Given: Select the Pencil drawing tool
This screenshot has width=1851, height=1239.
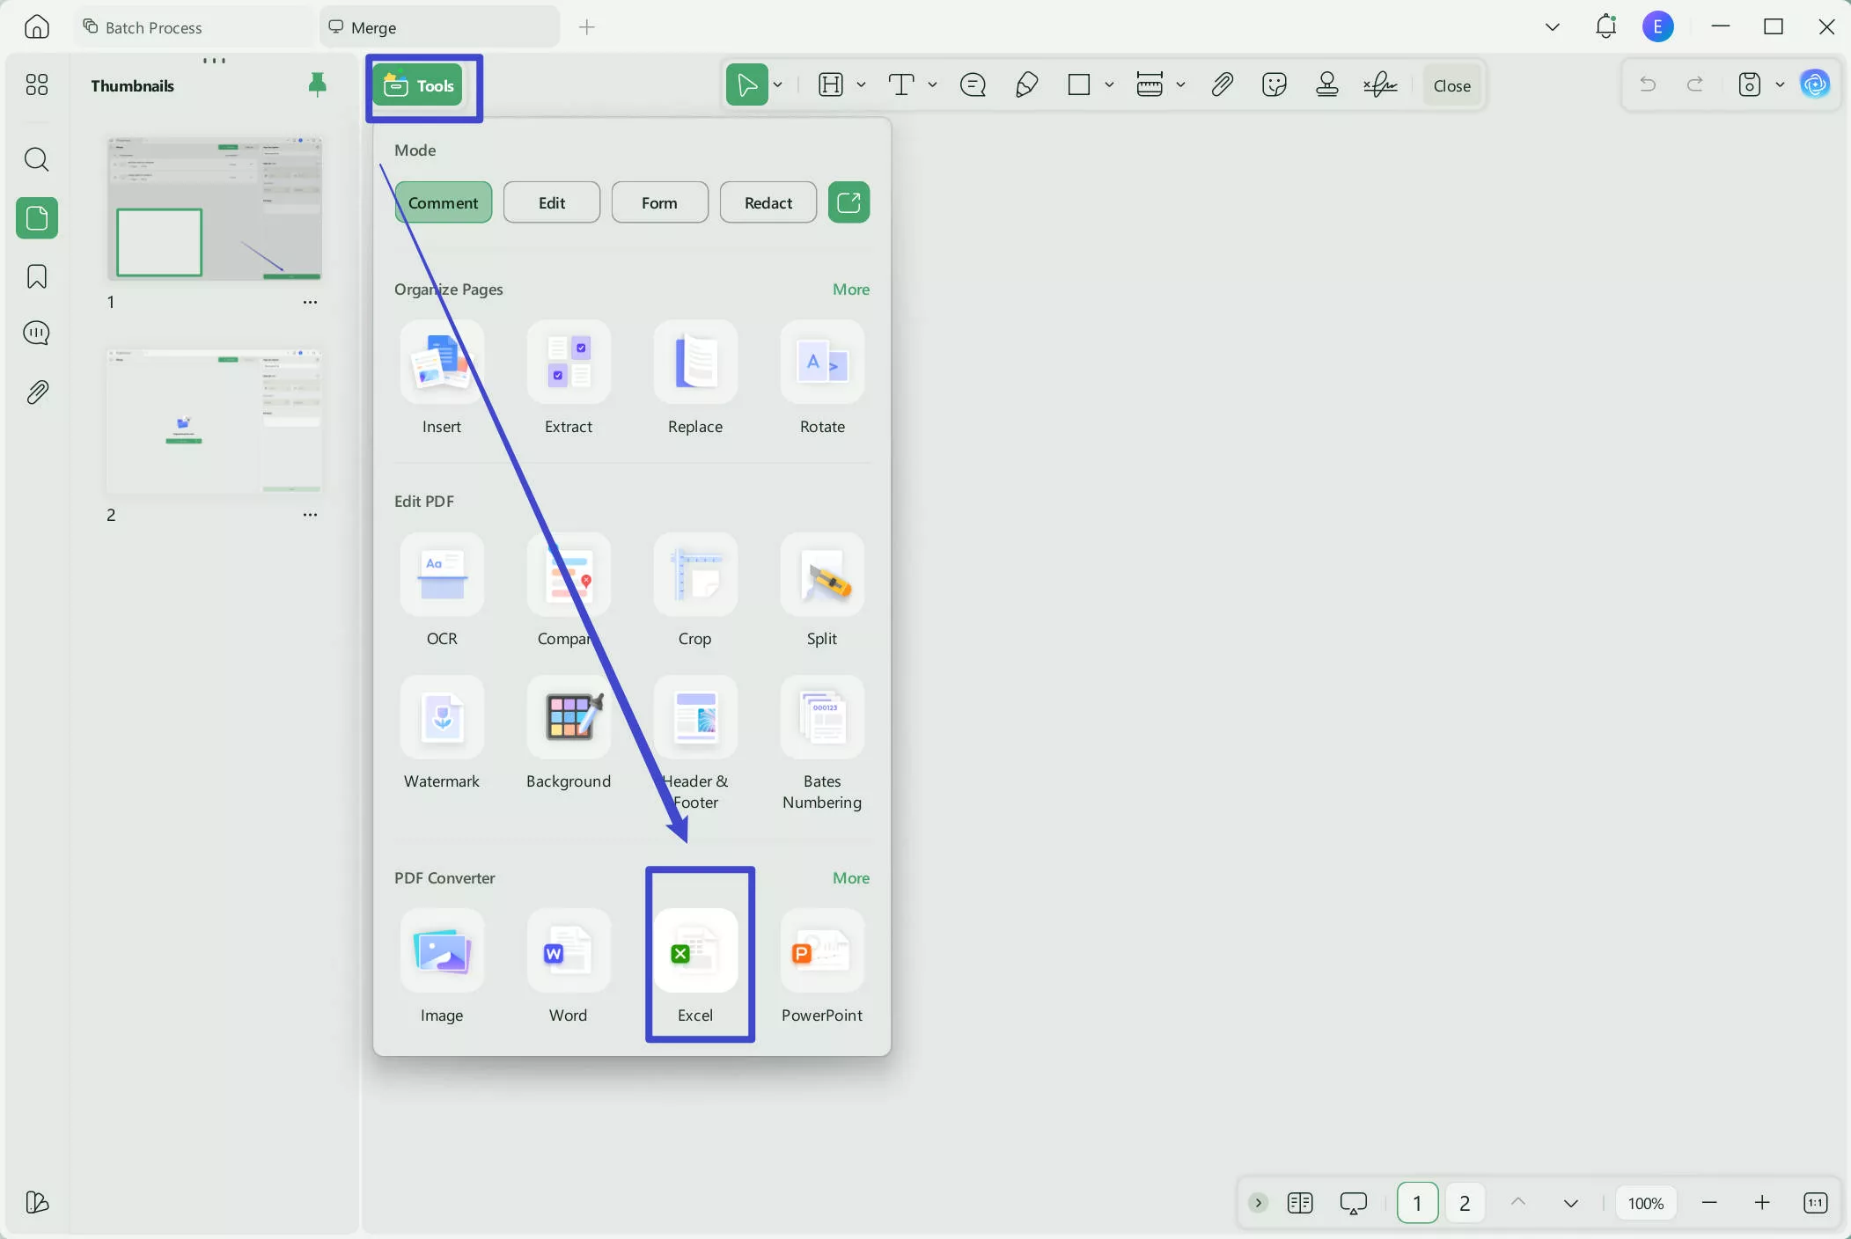Looking at the screenshot, I should click(1027, 84).
